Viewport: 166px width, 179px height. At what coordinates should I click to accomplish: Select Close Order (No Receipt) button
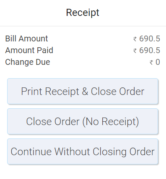coord(83,121)
